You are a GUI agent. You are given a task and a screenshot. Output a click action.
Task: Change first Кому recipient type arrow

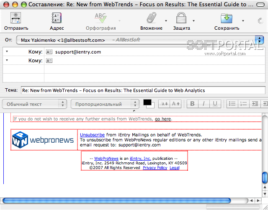coord(7,51)
